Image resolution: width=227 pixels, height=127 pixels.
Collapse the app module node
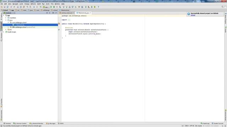pyautogui.click(x=4, y=16)
